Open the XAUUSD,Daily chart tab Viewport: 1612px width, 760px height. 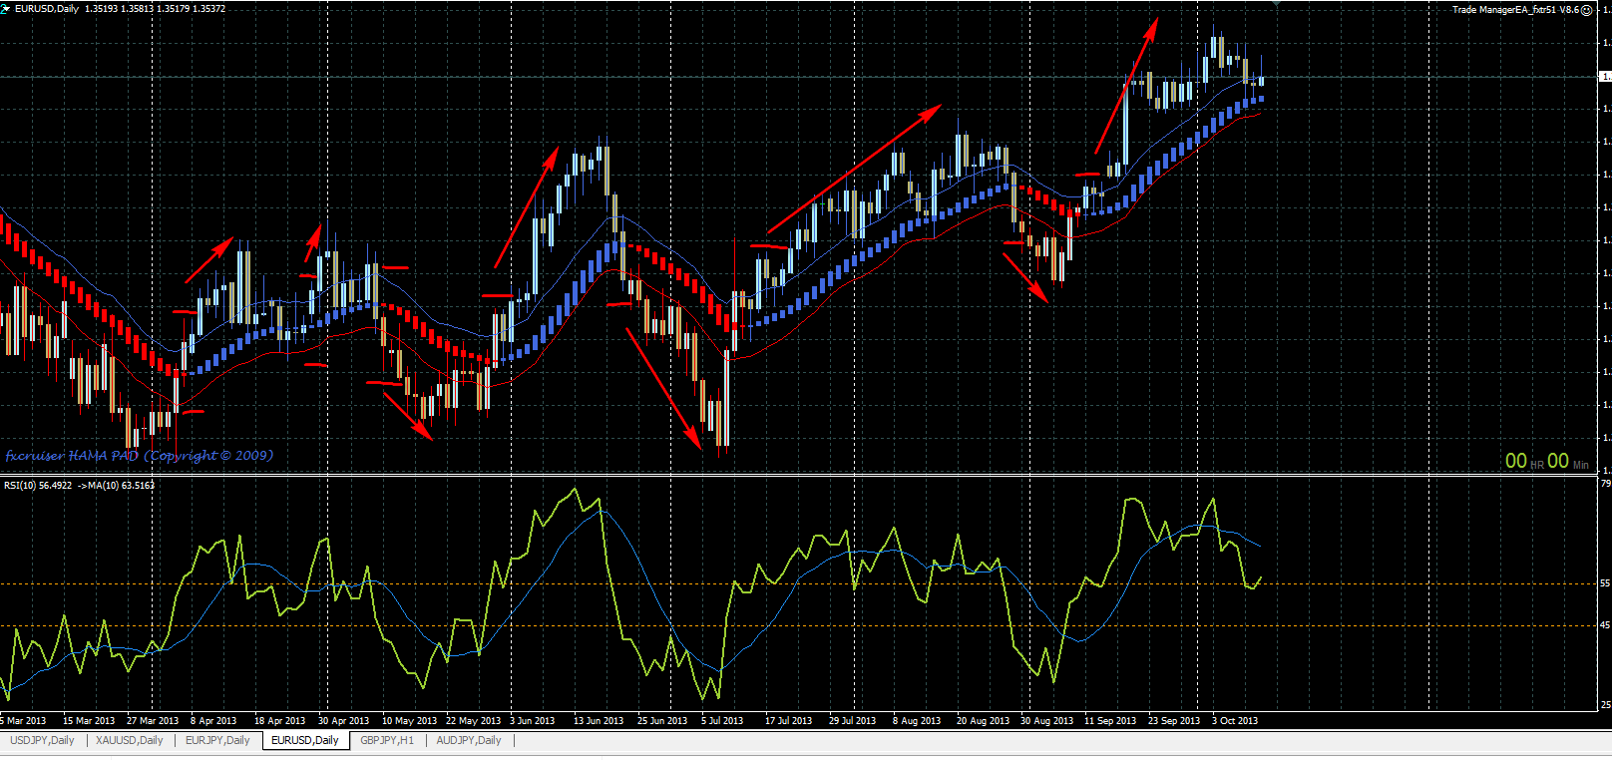coord(130,740)
